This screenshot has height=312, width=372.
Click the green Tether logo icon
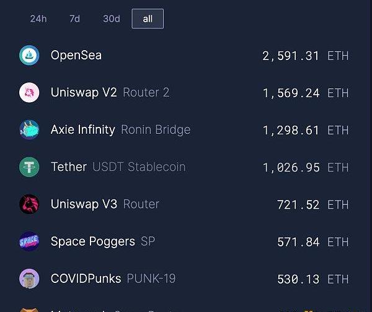point(29,167)
